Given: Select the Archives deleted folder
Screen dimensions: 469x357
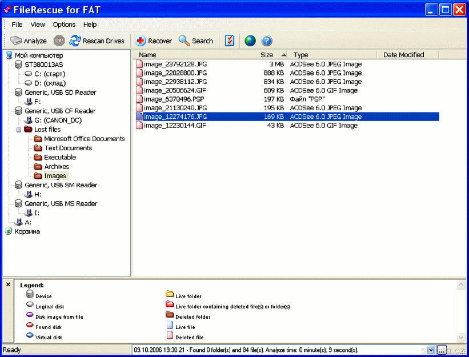Looking at the screenshot, I should click(57, 167).
